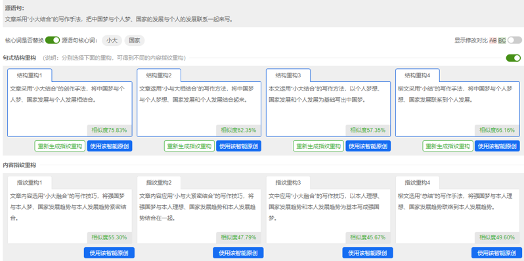Click the 指纹重构2 rewritten sentence text
524x261 pixels.
click(x=198, y=207)
